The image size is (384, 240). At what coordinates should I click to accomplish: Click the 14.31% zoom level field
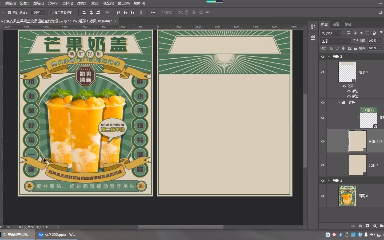(x=5, y=227)
